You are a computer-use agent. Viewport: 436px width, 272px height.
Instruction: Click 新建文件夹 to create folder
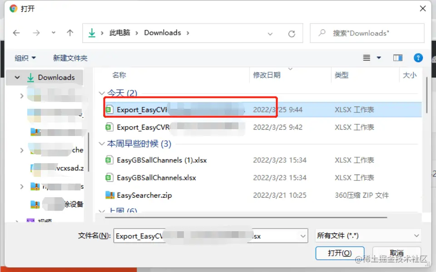[x=70, y=58]
